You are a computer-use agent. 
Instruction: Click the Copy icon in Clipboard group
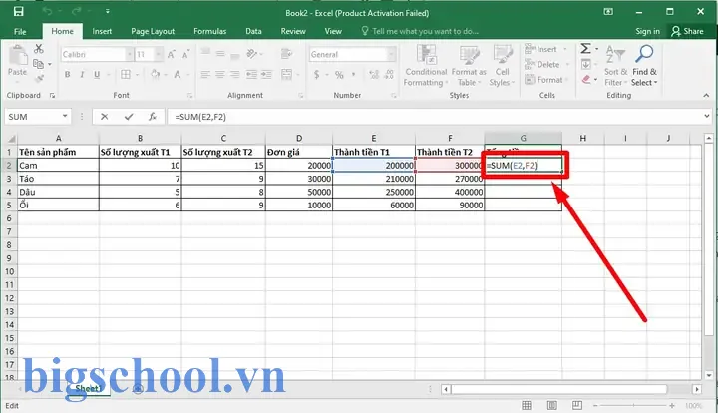pos(39,64)
